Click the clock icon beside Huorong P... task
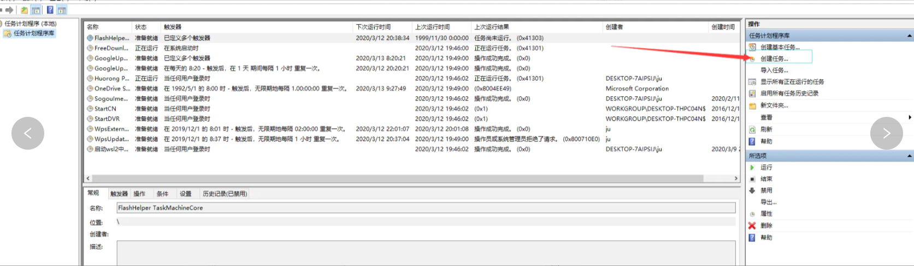914x266 pixels. pos(90,79)
